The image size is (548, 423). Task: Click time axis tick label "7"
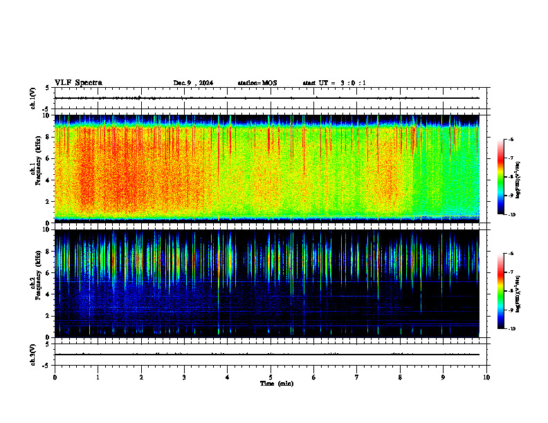(x=357, y=377)
